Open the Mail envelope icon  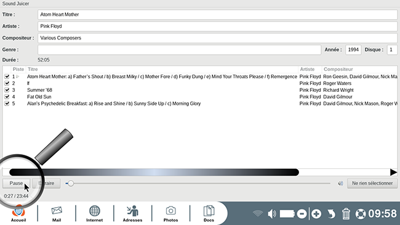coord(57,213)
